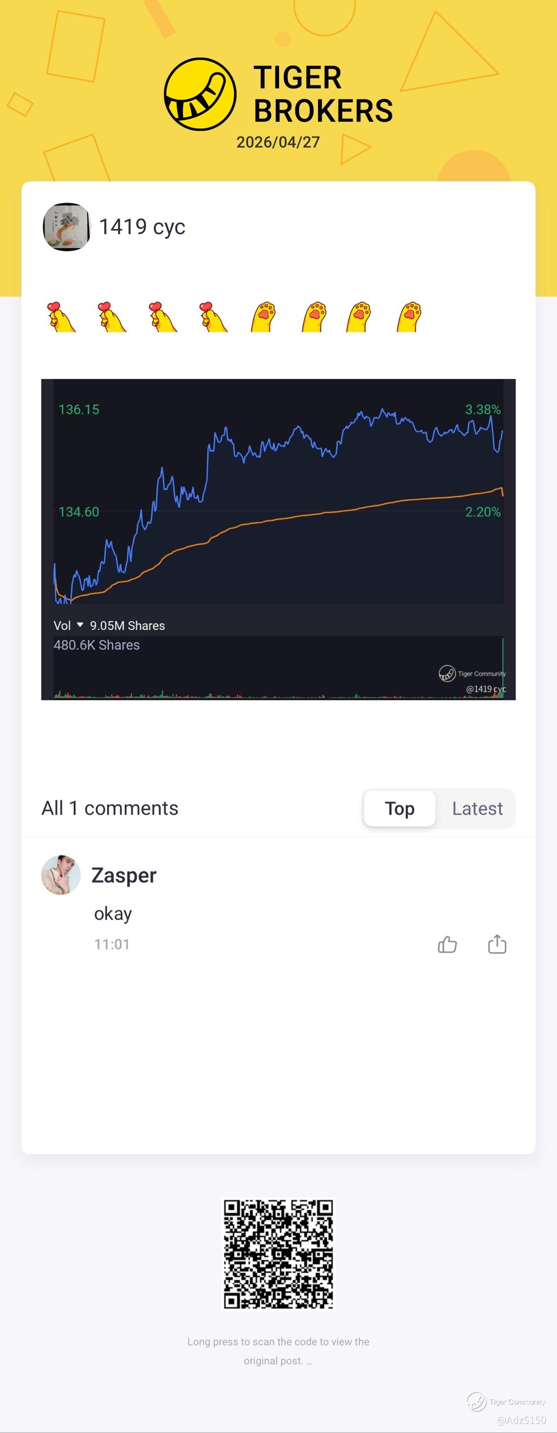Tap the Zasper commenter name

[123, 875]
